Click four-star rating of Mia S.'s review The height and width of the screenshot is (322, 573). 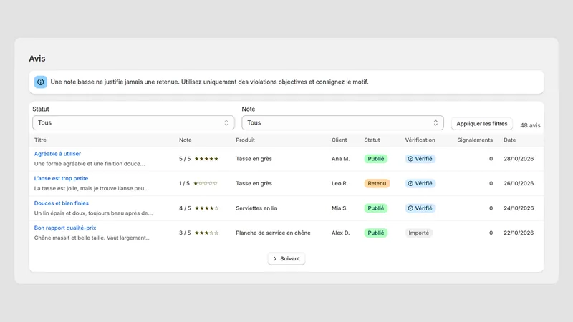[x=206, y=208]
